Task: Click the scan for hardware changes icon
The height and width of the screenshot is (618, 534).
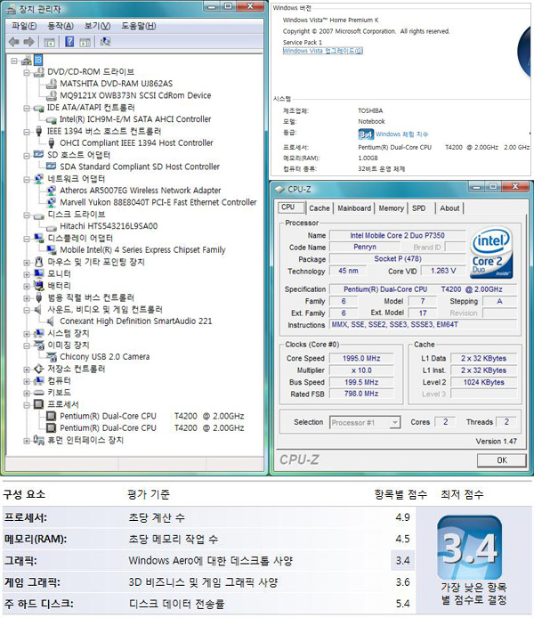Action: click(x=105, y=41)
